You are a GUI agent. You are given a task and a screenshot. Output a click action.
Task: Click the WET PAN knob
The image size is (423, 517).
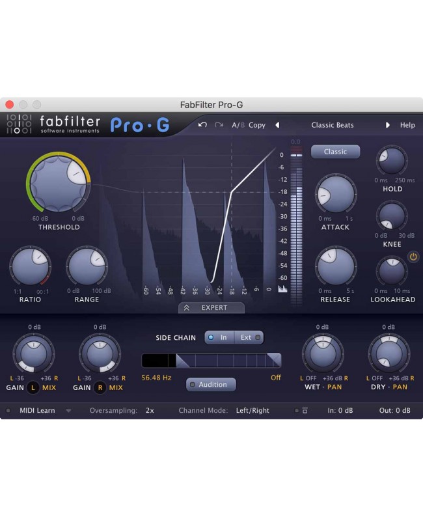(323, 354)
